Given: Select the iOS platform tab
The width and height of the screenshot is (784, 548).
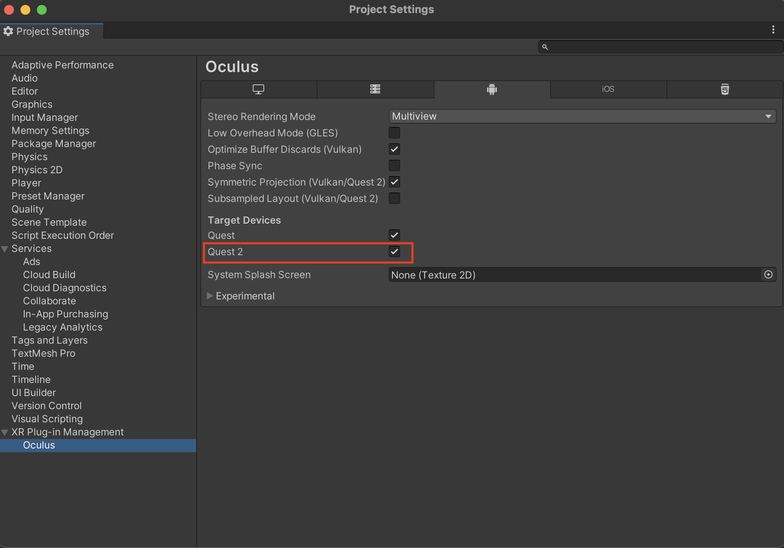Looking at the screenshot, I should (608, 89).
